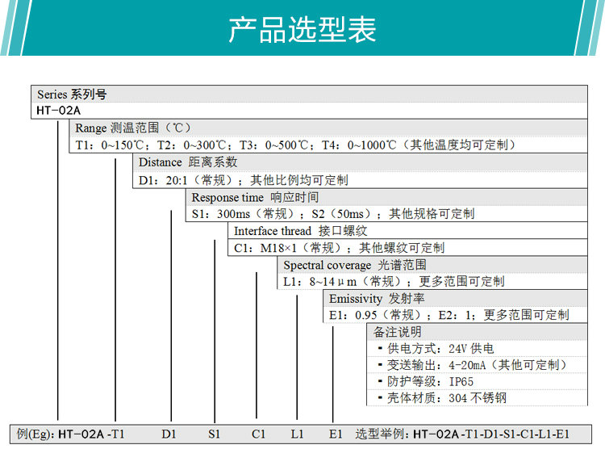This screenshot has width=605, height=470.
Task: Click the 产品选型表 title banner
Action: (302, 30)
